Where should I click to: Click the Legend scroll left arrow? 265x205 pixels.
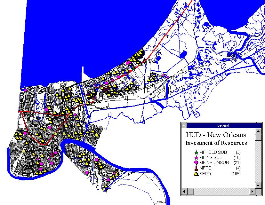pos(184,192)
